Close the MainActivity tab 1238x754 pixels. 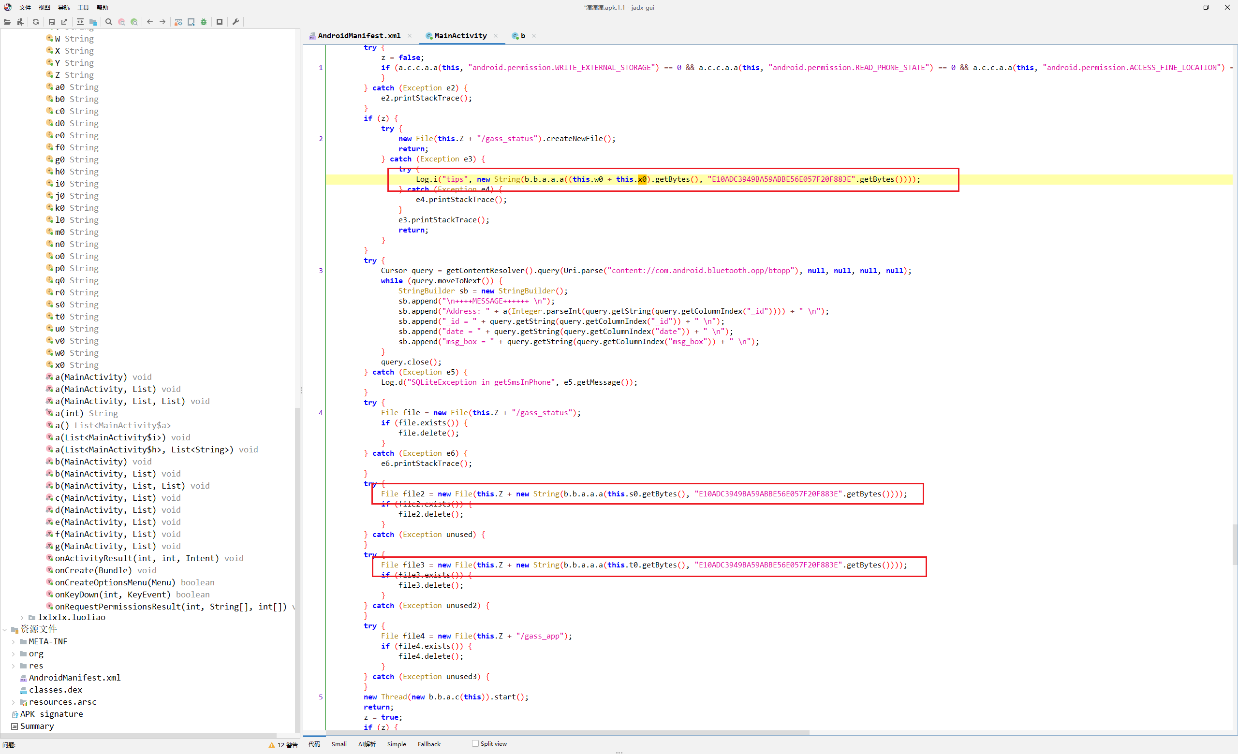tap(496, 36)
